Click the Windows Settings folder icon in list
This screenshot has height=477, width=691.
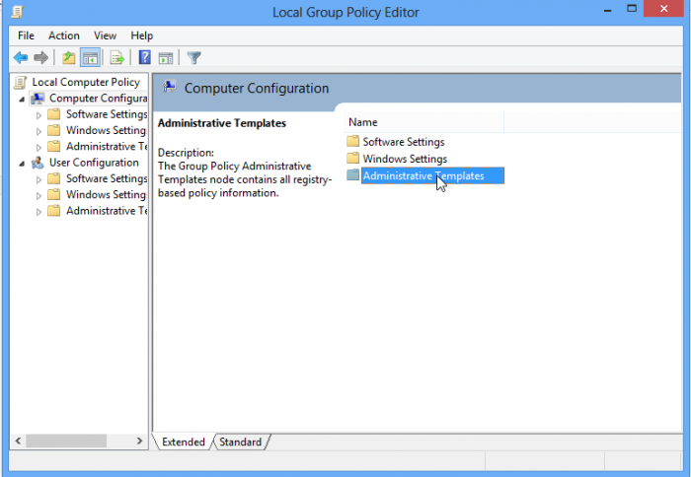353,158
